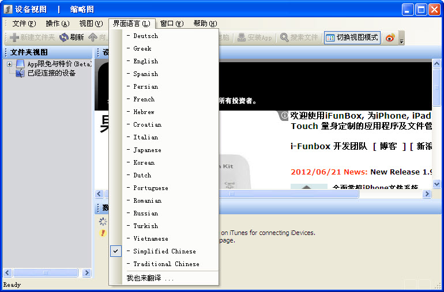Click the 博客 link
Screen dimensions: 444x292
click(388, 146)
